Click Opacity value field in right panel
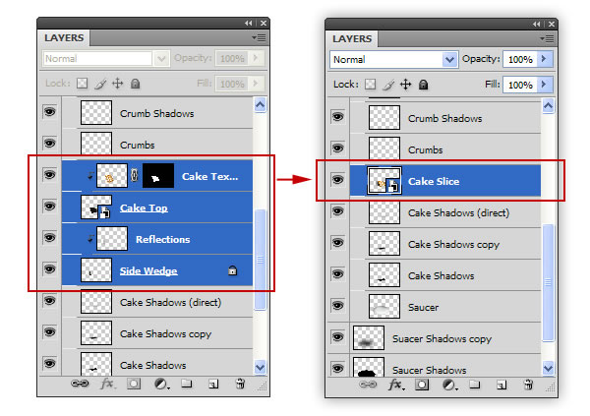The image size is (590, 416). (520, 59)
